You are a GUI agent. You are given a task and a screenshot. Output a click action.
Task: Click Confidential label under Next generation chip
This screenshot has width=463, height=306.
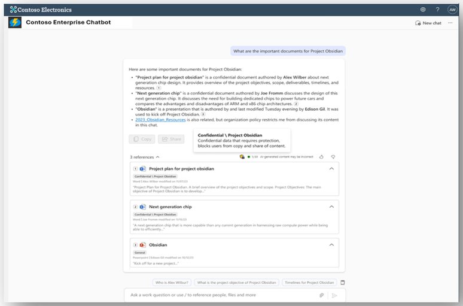click(x=155, y=214)
